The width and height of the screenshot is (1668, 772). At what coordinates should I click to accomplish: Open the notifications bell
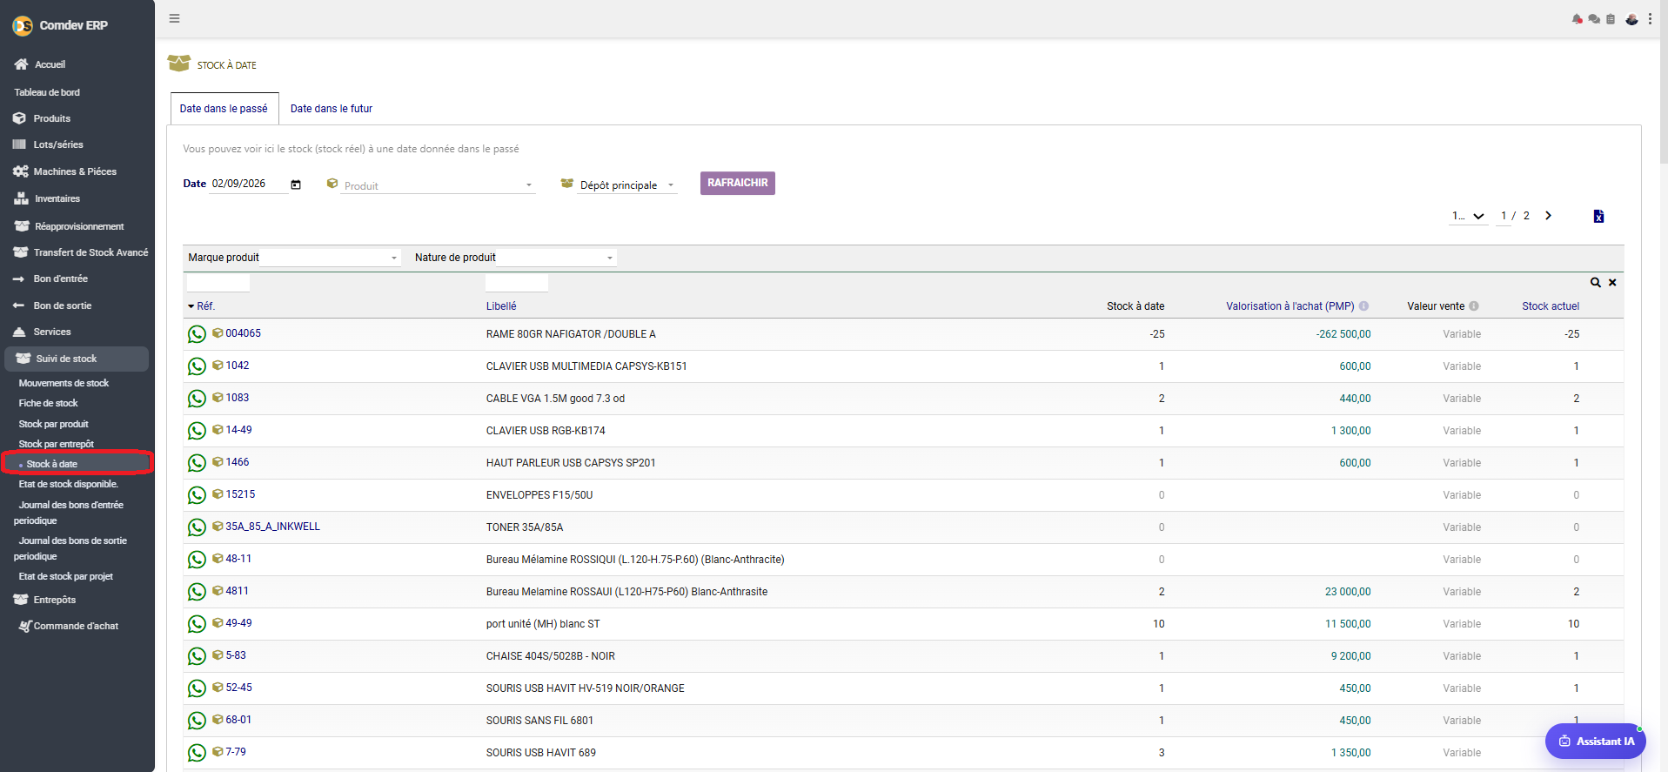pos(1577,19)
